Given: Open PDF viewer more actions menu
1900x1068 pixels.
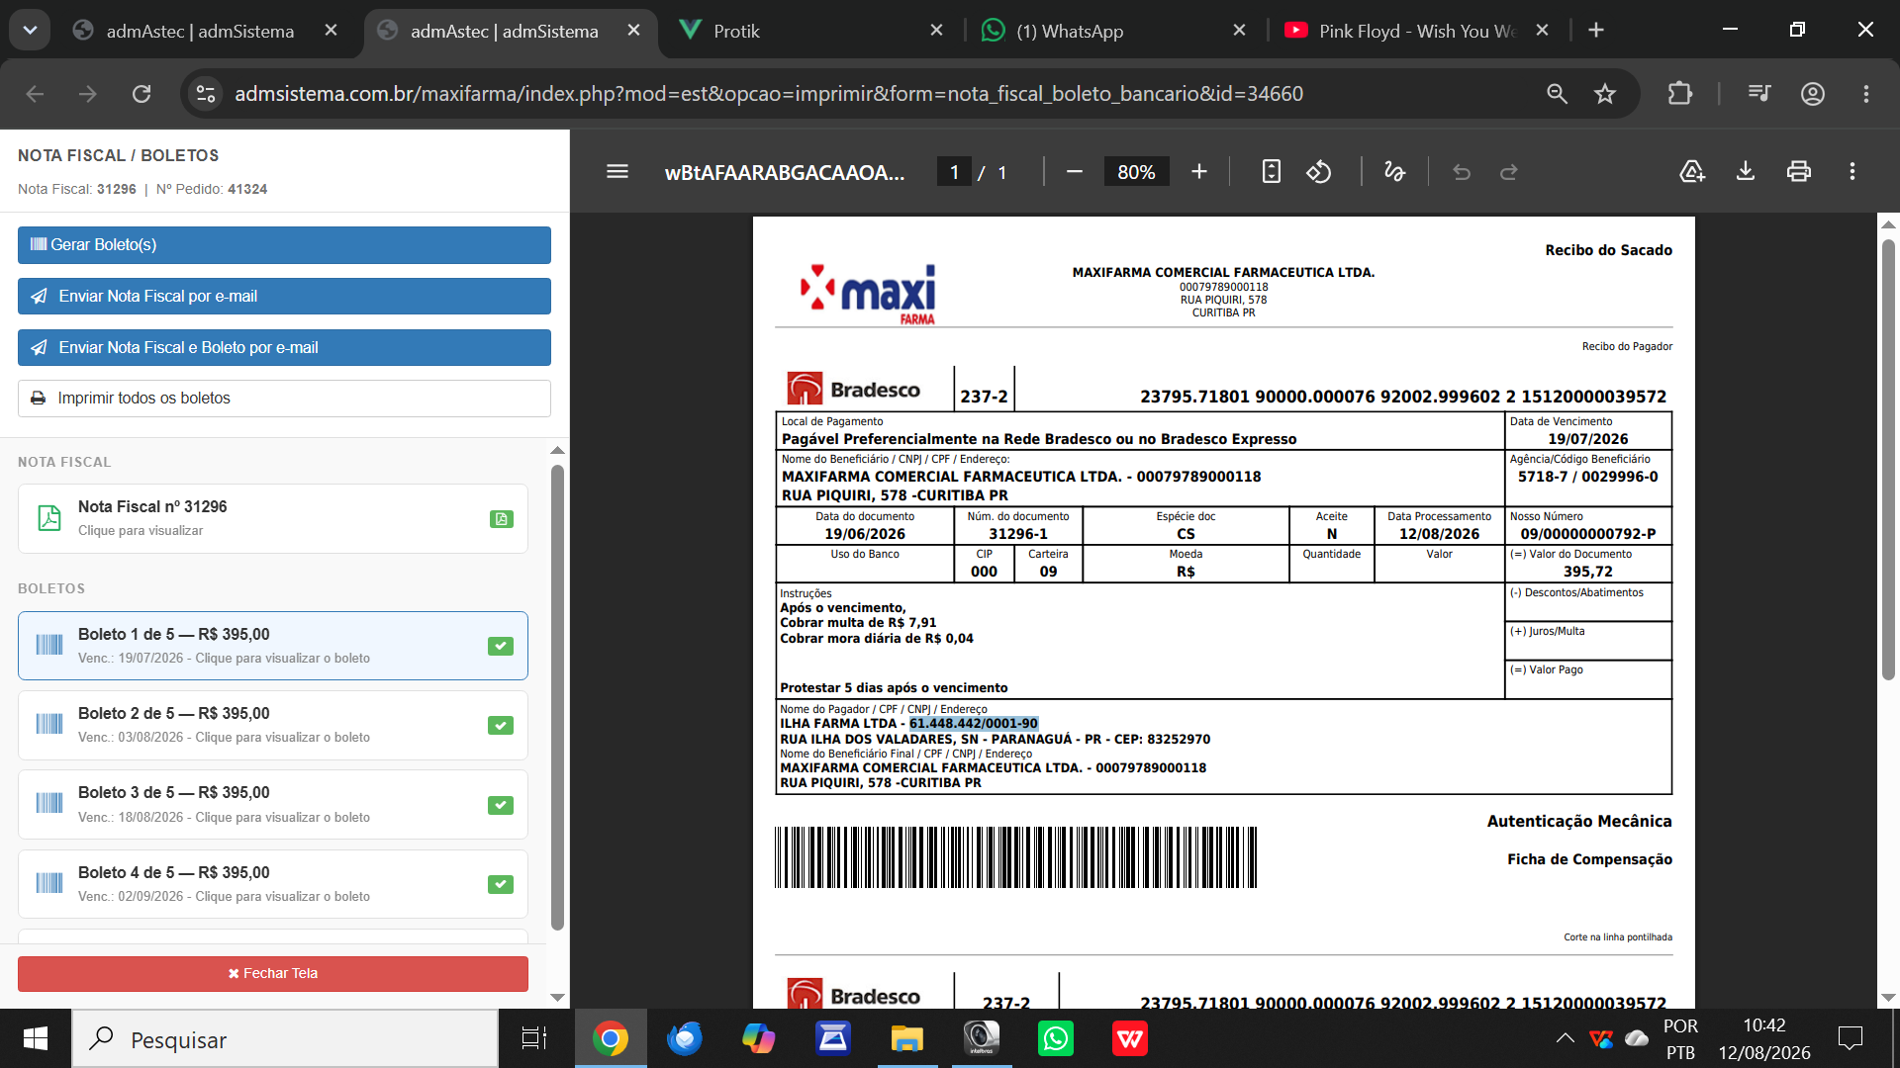Looking at the screenshot, I should (1852, 172).
